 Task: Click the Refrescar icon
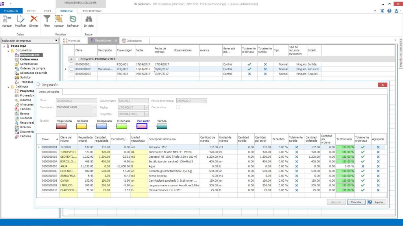[x=73, y=20]
